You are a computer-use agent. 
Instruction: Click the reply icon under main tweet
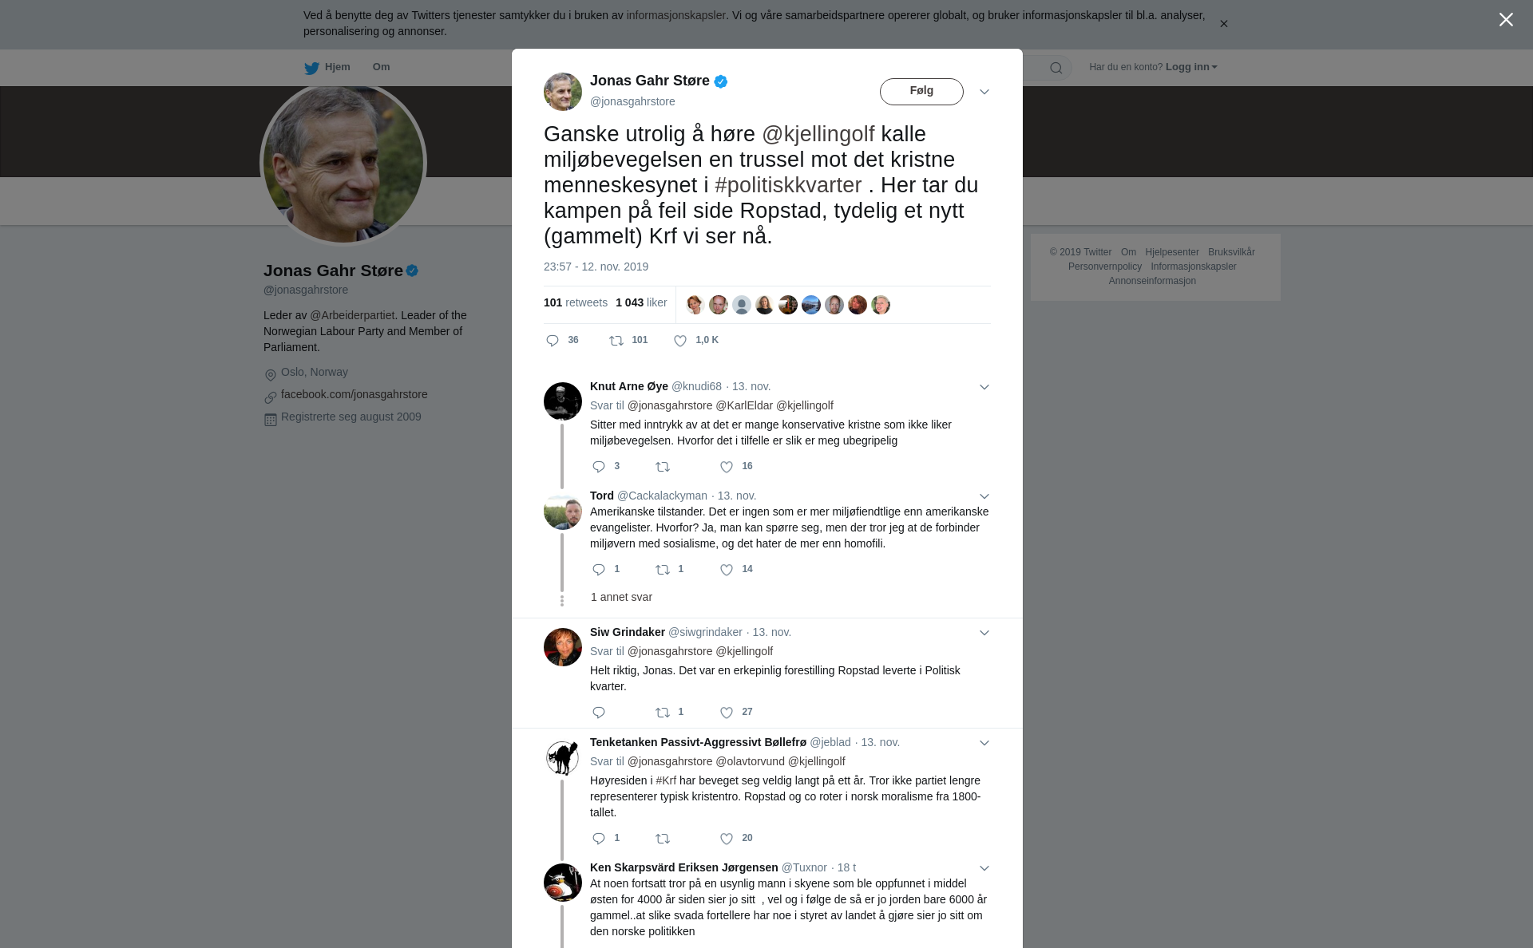(x=553, y=341)
